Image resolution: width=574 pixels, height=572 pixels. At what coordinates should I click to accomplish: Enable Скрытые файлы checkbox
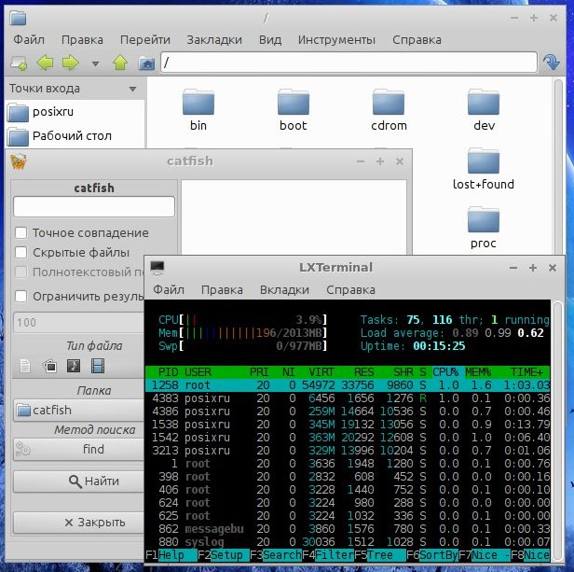[x=20, y=252]
